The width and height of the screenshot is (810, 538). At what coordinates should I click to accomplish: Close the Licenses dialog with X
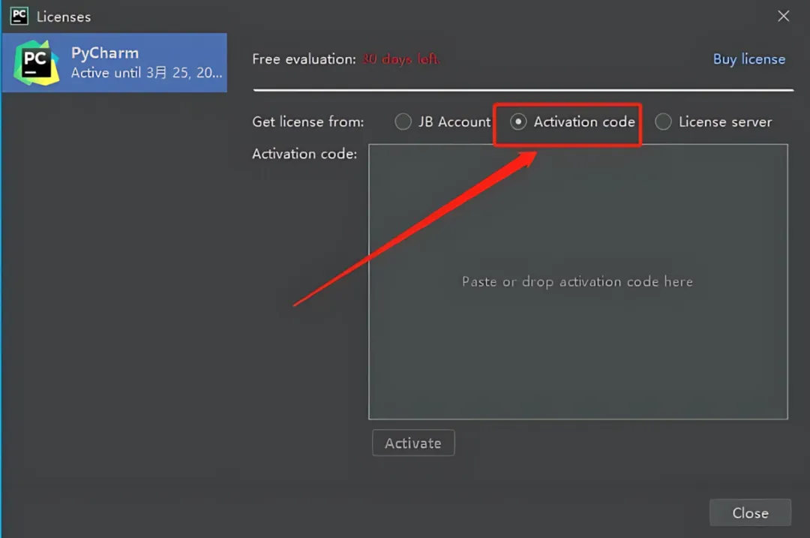pyautogui.click(x=783, y=16)
